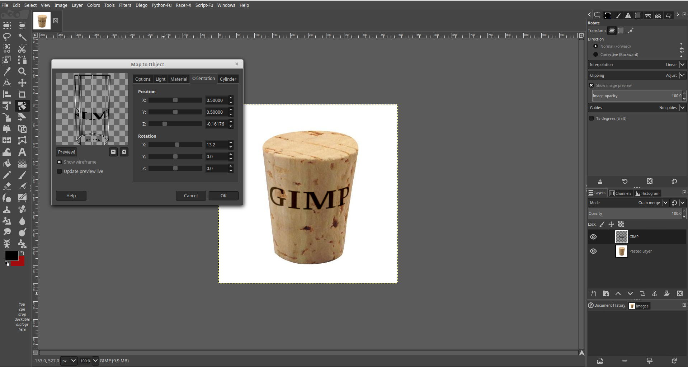This screenshot has width=688, height=367.
Task: Switch to the Material tab
Action: pos(179,79)
